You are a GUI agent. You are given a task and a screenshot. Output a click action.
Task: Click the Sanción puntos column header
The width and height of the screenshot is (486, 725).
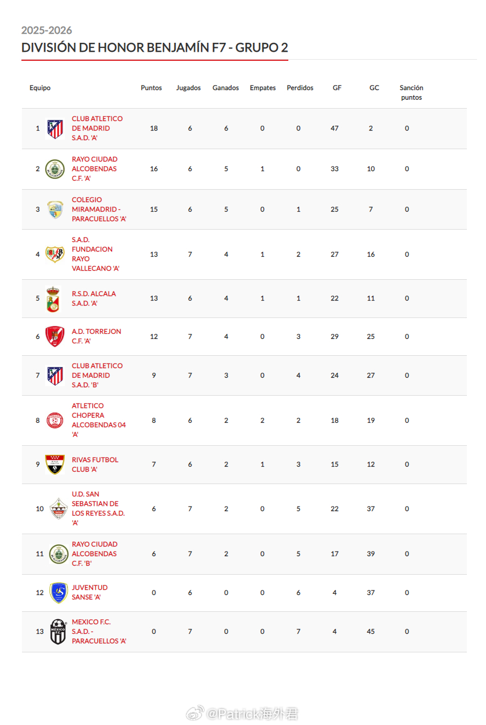(411, 93)
